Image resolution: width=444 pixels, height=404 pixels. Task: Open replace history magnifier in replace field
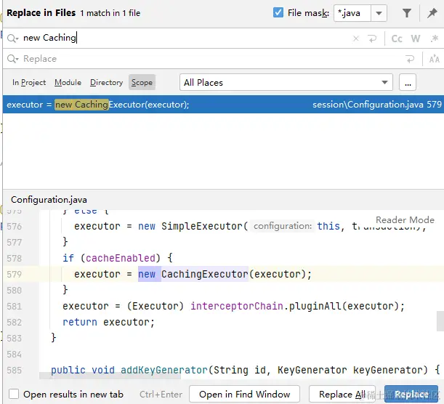(13, 59)
